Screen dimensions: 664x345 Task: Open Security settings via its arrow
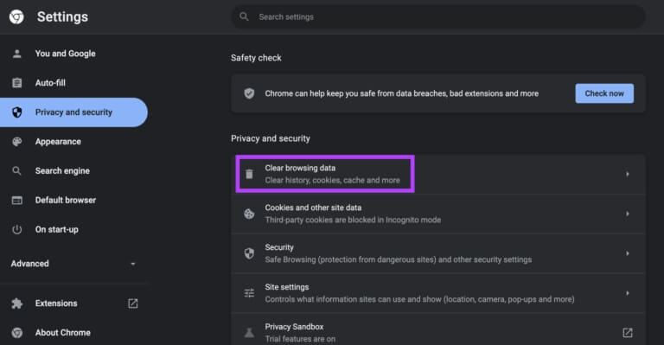coord(628,253)
